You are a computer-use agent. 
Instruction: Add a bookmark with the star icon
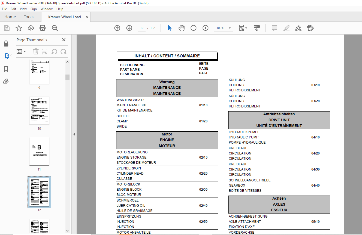point(19,28)
